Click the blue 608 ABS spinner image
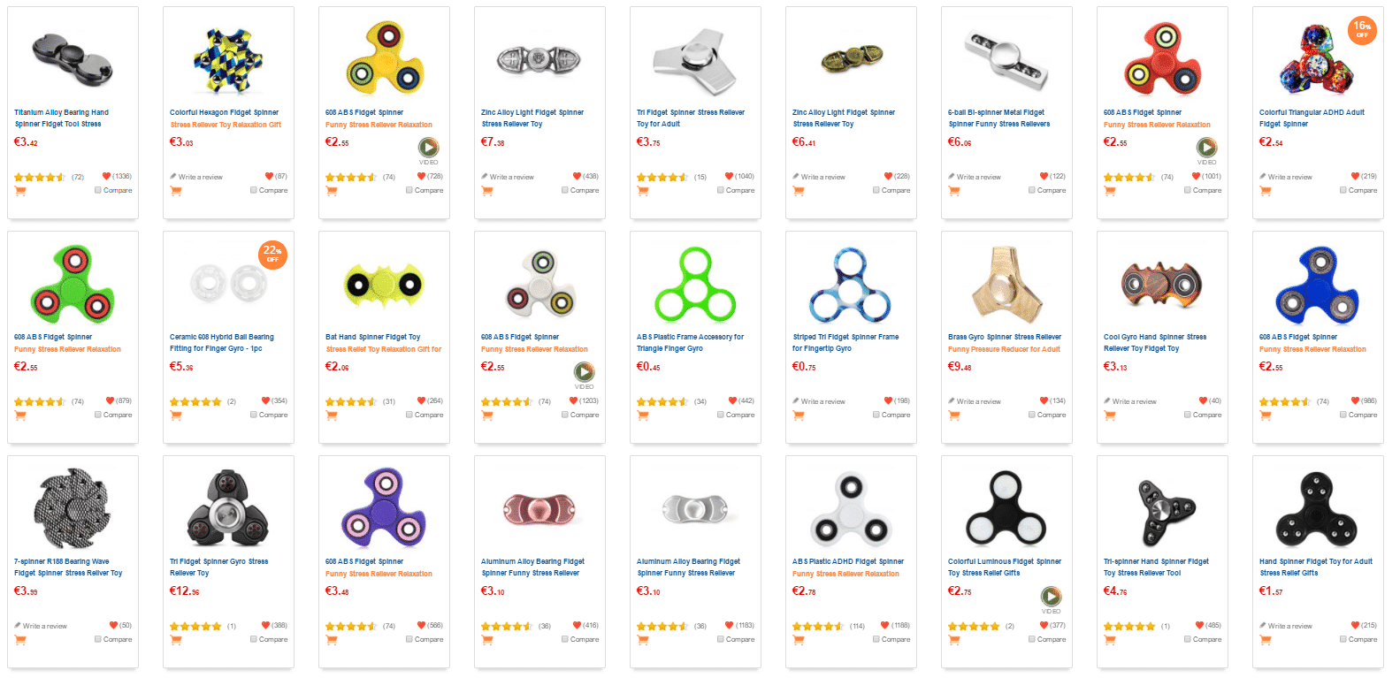 tap(1318, 286)
